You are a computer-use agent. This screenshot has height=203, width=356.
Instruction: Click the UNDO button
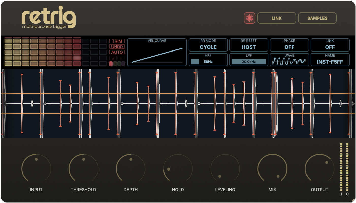tap(117, 47)
